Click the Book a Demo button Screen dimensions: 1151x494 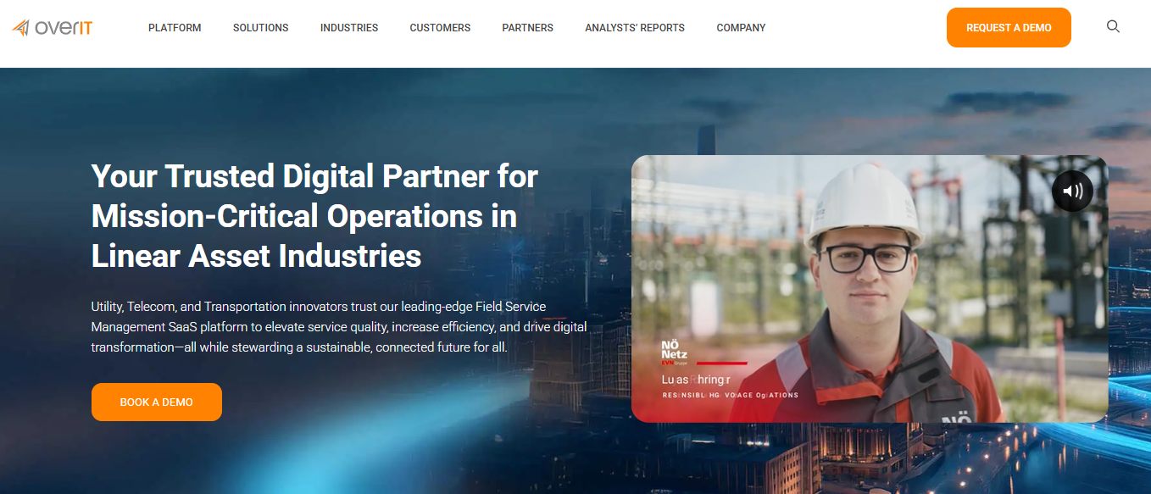tap(157, 402)
